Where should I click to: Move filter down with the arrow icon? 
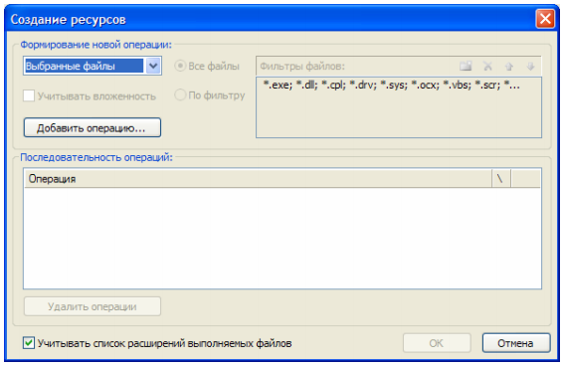(x=531, y=66)
